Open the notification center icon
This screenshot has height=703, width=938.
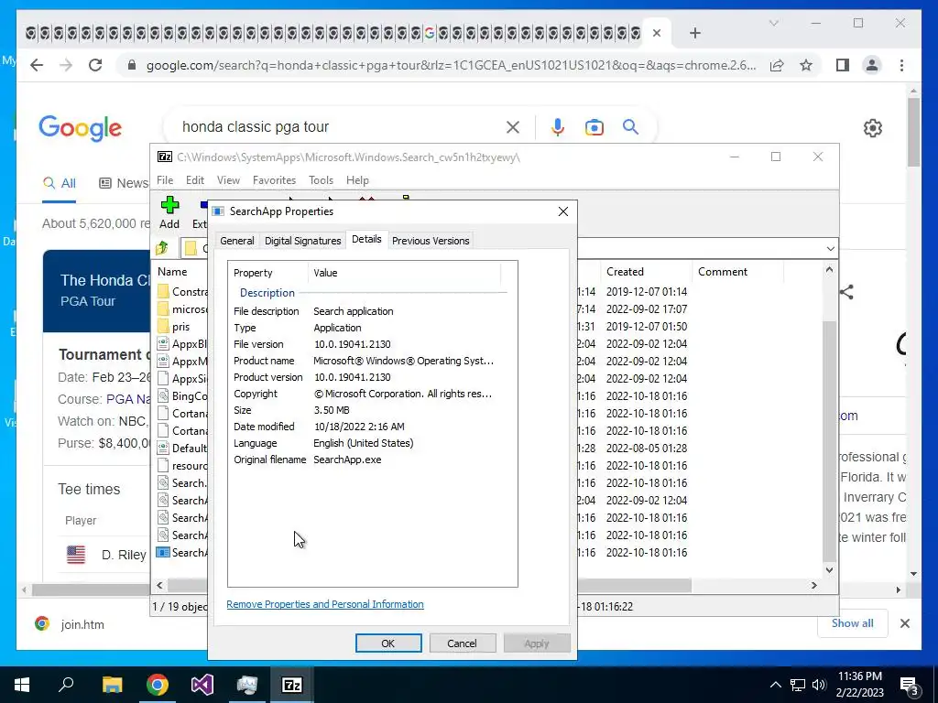point(910,685)
